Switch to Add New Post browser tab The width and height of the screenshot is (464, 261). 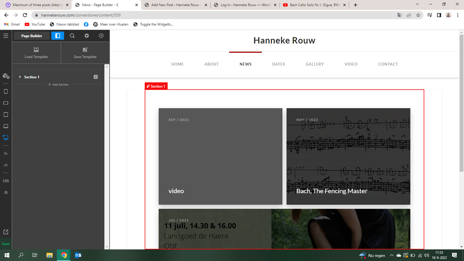pos(175,5)
